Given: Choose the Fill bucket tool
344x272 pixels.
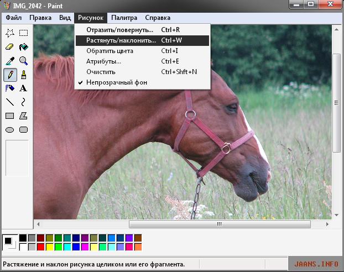Looking at the screenshot, I should [x=23, y=47].
